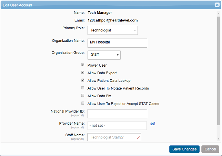
Task: Click the National Provider ID field
Action: pyautogui.click(x=117, y=114)
